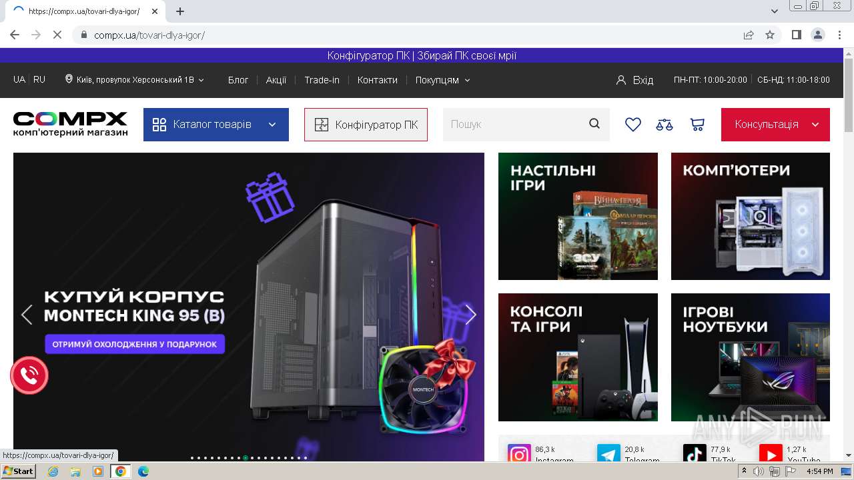
Task: Click the catalog grid icon
Action: click(159, 125)
